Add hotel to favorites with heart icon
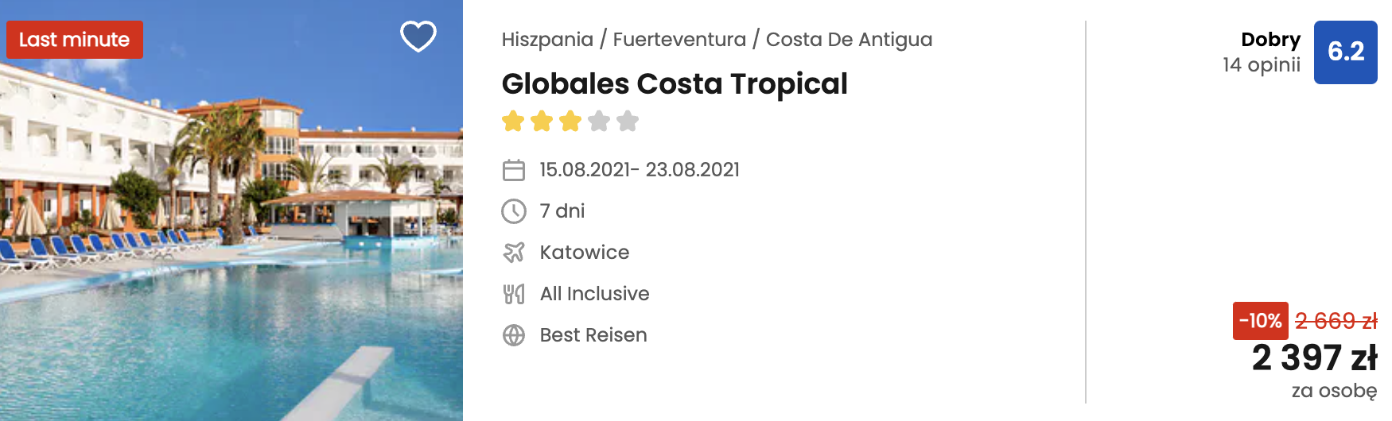 tap(418, 37)
